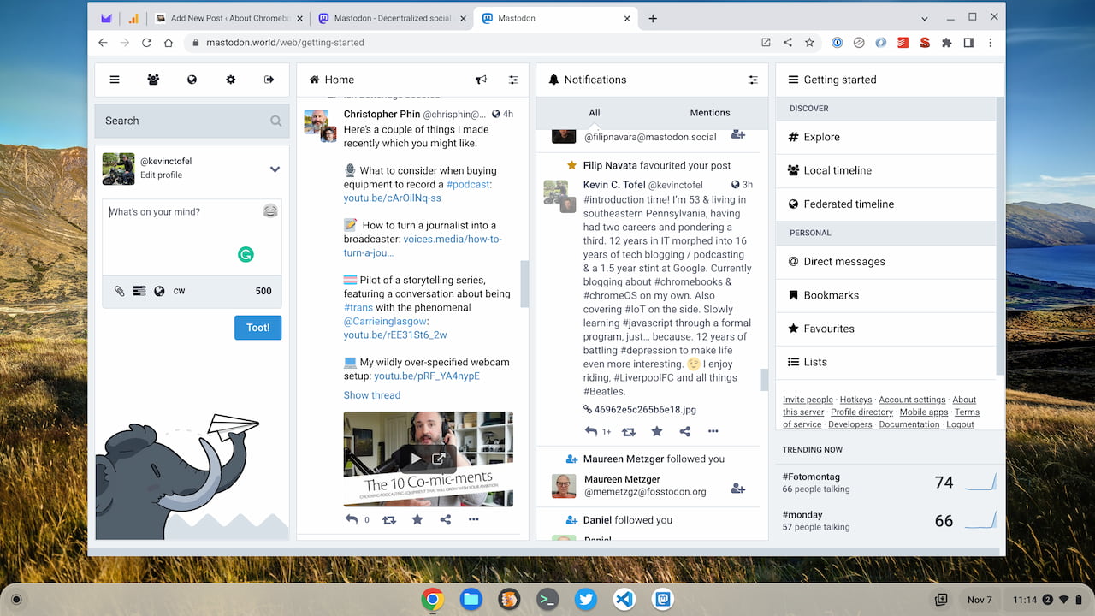
Task: Share Christopher Phin's post
Action: [x=446, y=519]
